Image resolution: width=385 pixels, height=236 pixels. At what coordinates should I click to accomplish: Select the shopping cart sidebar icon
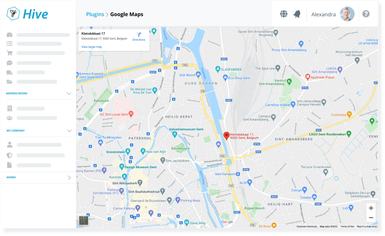tap(10, 53)
